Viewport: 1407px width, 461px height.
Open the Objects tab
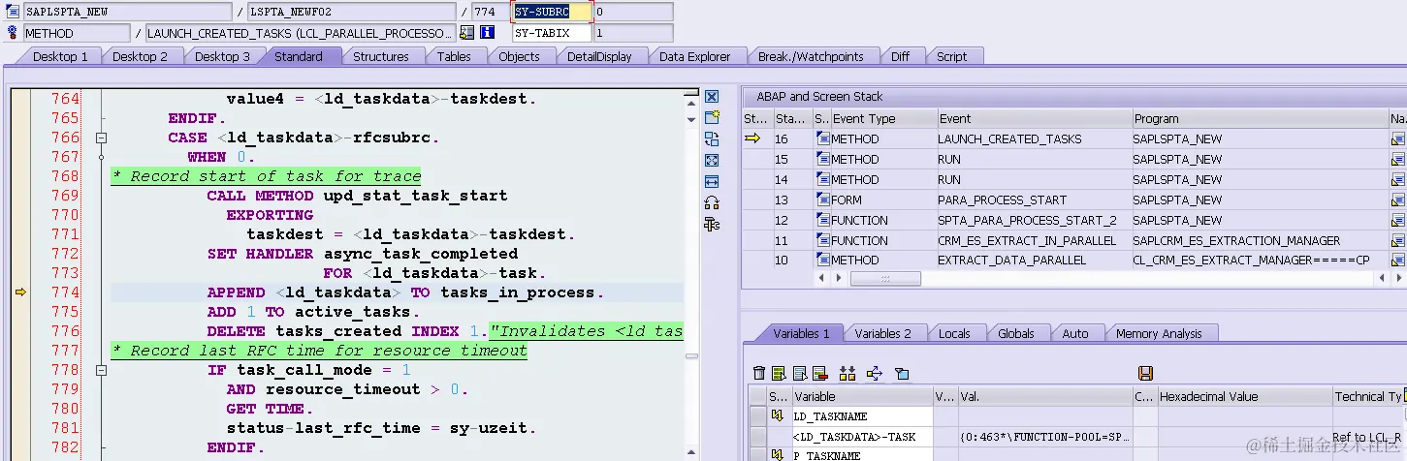519,56
